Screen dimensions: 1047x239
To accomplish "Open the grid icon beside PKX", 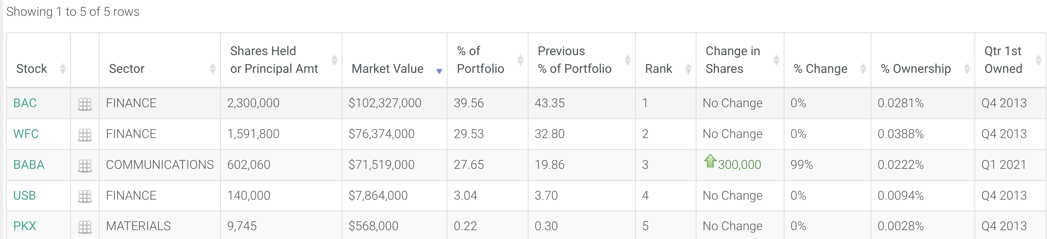I will [85, 227].
